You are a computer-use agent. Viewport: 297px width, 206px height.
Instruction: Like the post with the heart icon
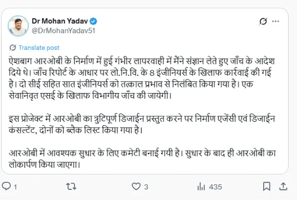(x=136, y=187)
